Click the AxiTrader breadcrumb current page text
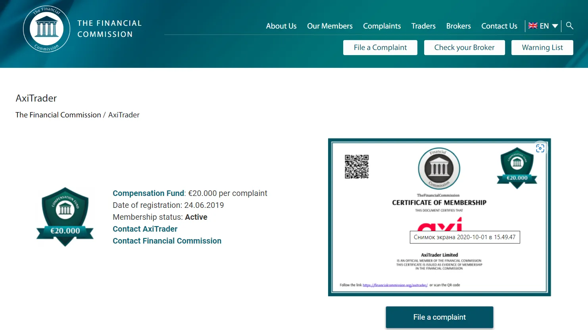Screen dimensions: 588x330 124,115
